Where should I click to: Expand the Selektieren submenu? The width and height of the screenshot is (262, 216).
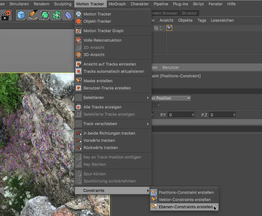(113, 98)
